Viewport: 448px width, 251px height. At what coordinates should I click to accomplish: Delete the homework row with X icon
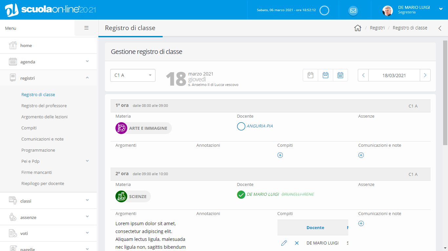pyautogui.click(x=297, y=243)
